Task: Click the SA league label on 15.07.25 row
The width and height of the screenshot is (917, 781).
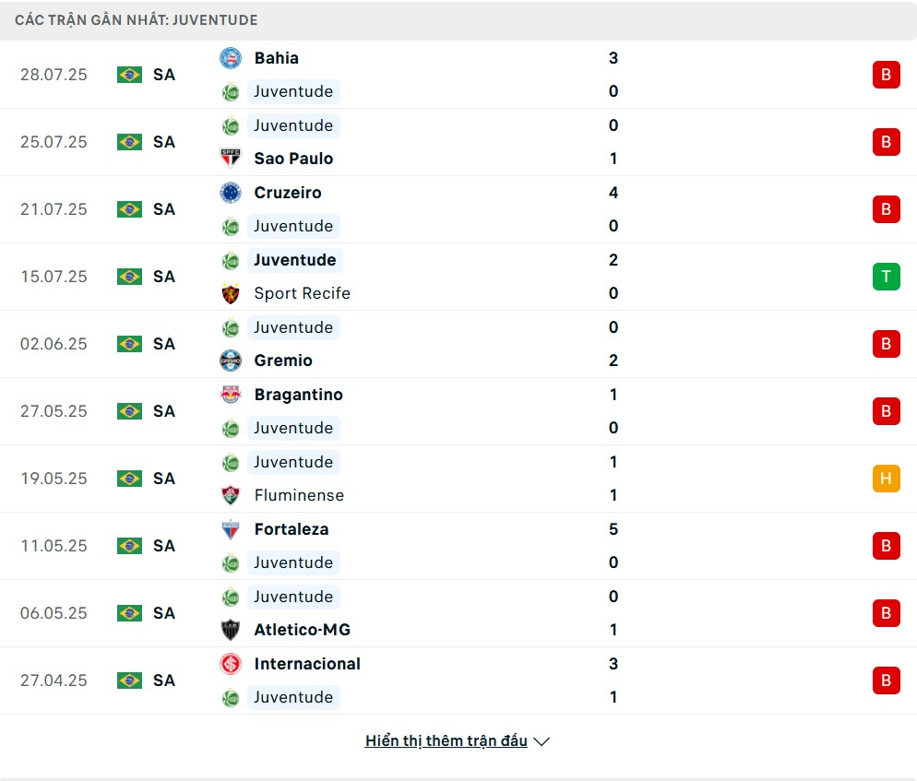Action: [164, 277]
